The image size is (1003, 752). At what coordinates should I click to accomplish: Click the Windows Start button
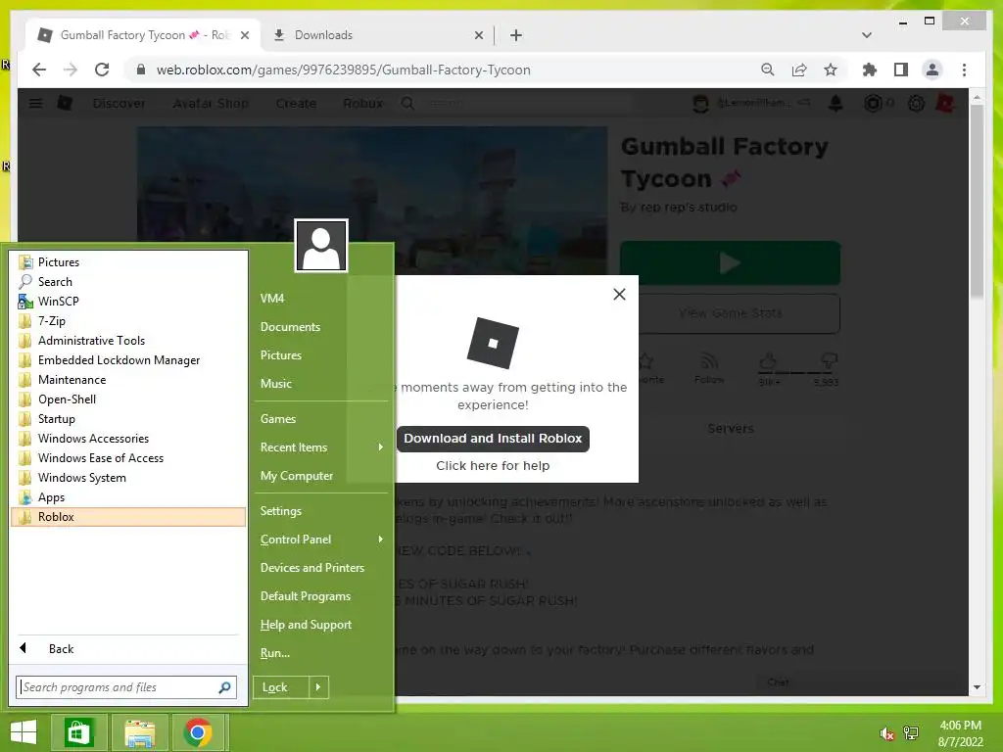point(24,732)
